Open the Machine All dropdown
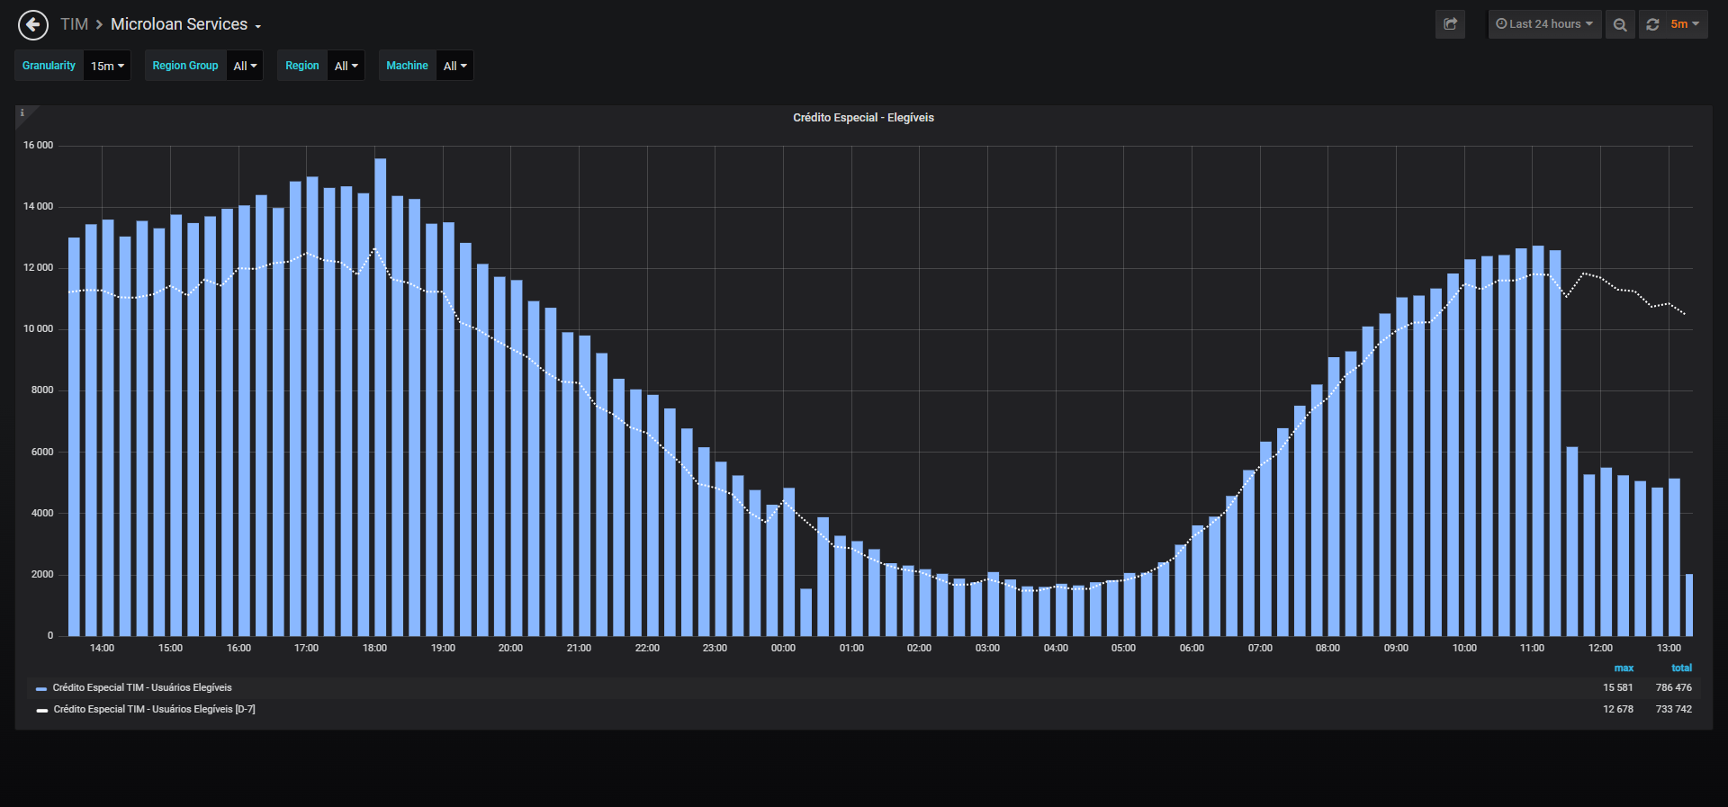Screen dimensions: 1728x807 454,66
